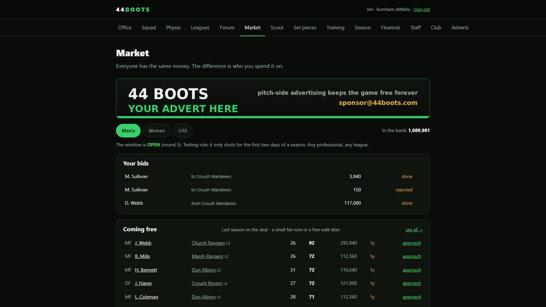Open the Club section
The image size is (546, 307).
[436, 28]
